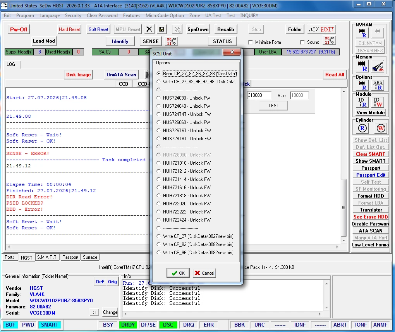Switch to the Ports tab

(10, 257)
